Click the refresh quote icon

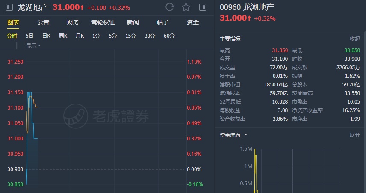tap(170, 7)
